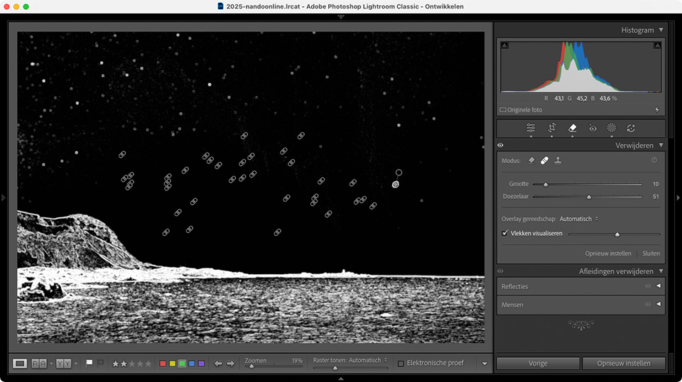The height and width of the screenshot is (382, 682).
Task: Toggle the Vlekken visualiseren checkbox
Action: (x=505, y=233)
